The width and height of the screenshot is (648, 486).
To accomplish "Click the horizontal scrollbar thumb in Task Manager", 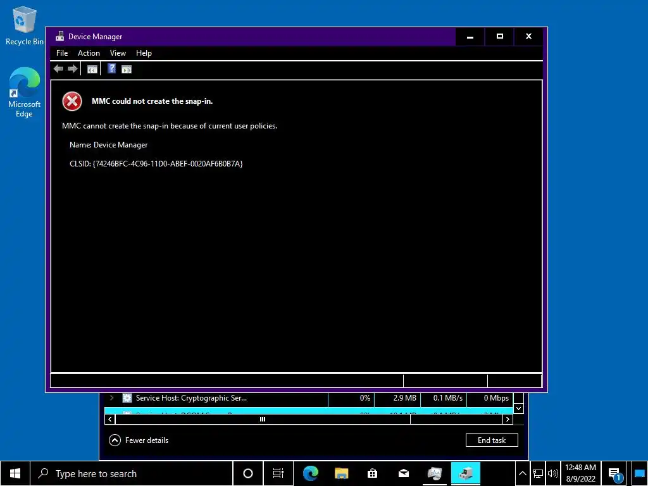I will coord(263,419).
